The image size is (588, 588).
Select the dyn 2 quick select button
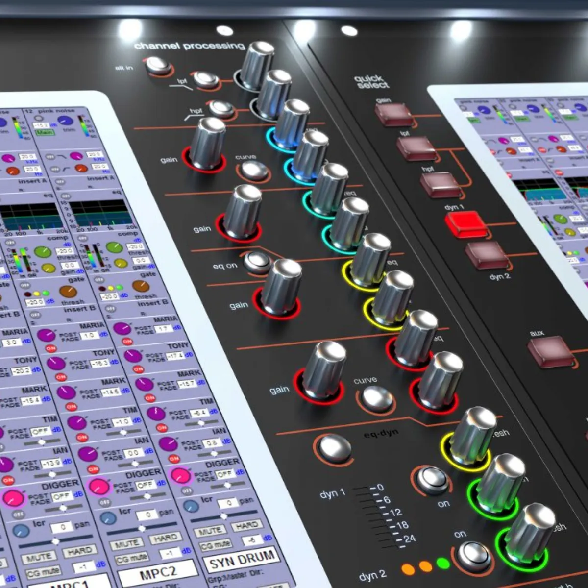coord(487,255)
